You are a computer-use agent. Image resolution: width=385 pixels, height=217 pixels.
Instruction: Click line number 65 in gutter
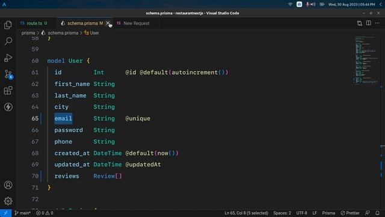click(35, 118)
